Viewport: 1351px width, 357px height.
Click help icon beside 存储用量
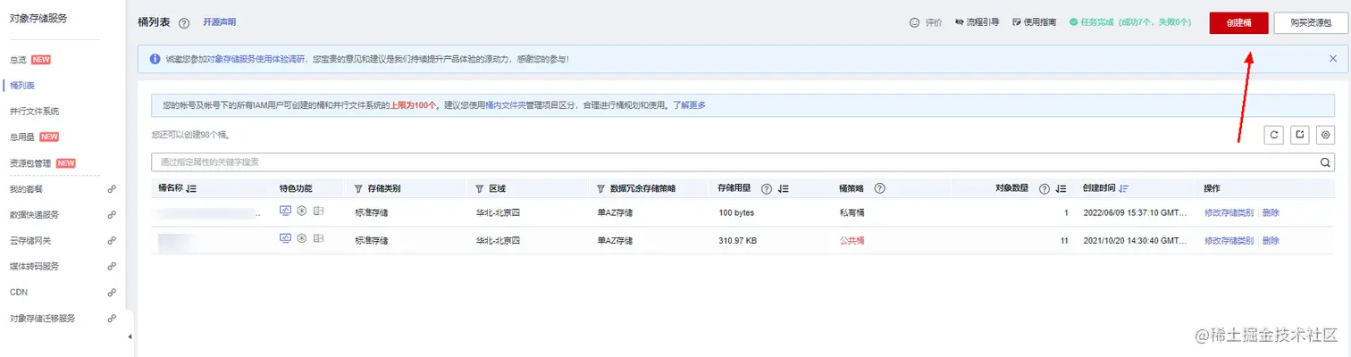coord(767,189)
